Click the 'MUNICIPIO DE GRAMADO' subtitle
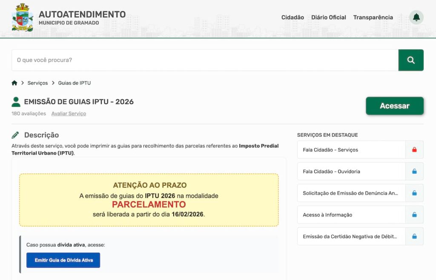Image resolution: width=436 pixels, height=280 pixels. click(x=69, y=23)
